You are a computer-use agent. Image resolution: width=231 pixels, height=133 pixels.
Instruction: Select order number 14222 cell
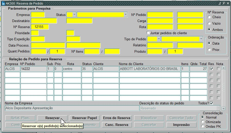(33, 69)
